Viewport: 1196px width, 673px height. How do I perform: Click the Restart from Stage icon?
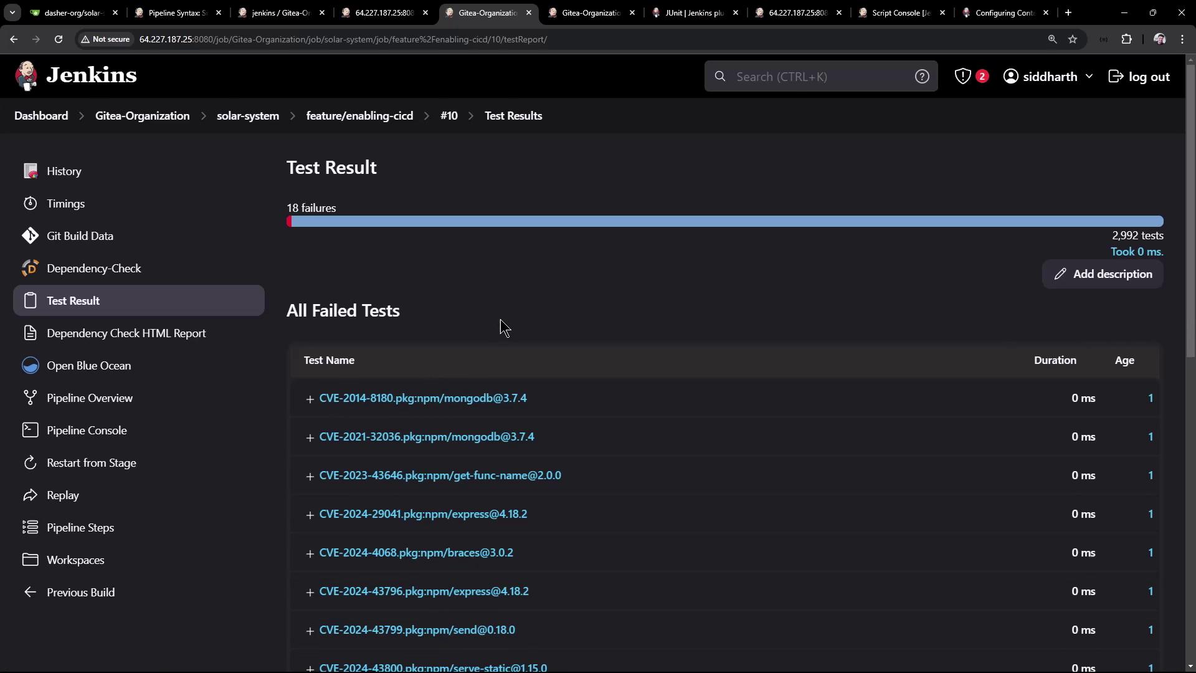click(x=30, y=463)
